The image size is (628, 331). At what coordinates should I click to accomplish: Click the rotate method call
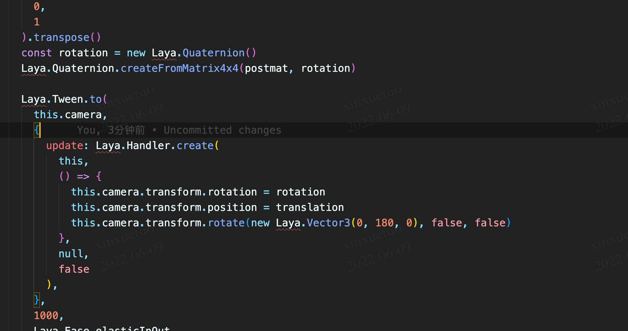226,223
